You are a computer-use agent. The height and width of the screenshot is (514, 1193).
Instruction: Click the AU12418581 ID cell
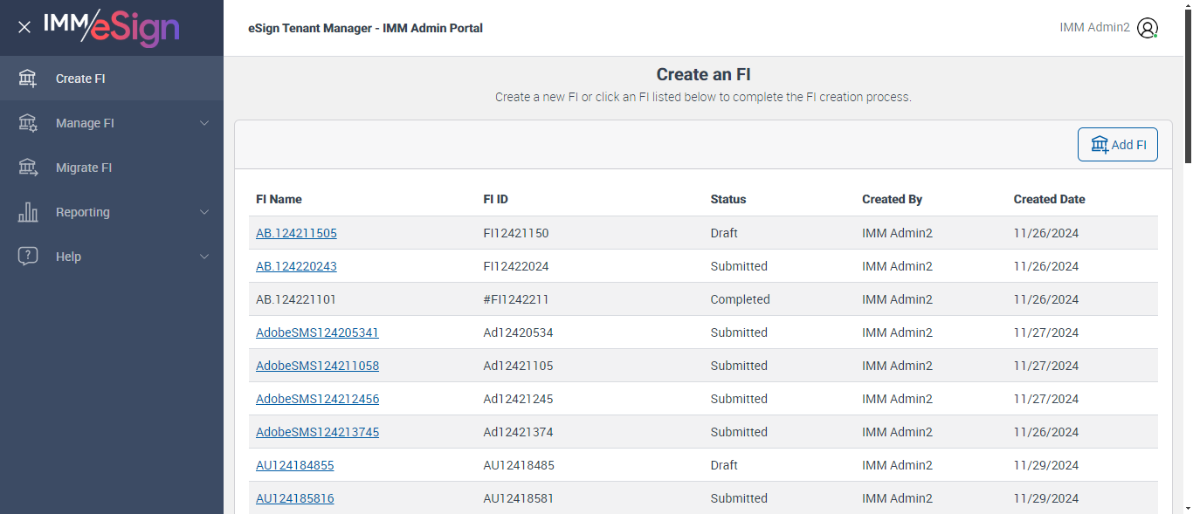[519, 498]
